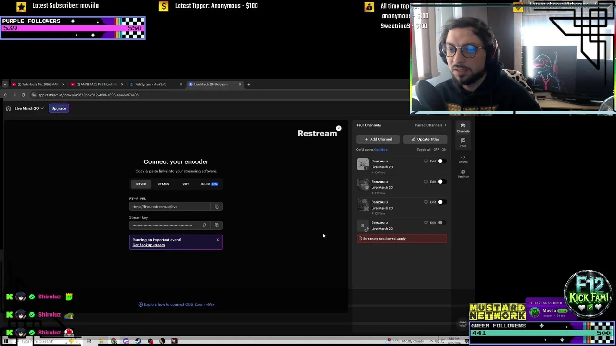Open the Settings gear in Restream sidebar
This screenshot has width=616, height=346.
463,173
